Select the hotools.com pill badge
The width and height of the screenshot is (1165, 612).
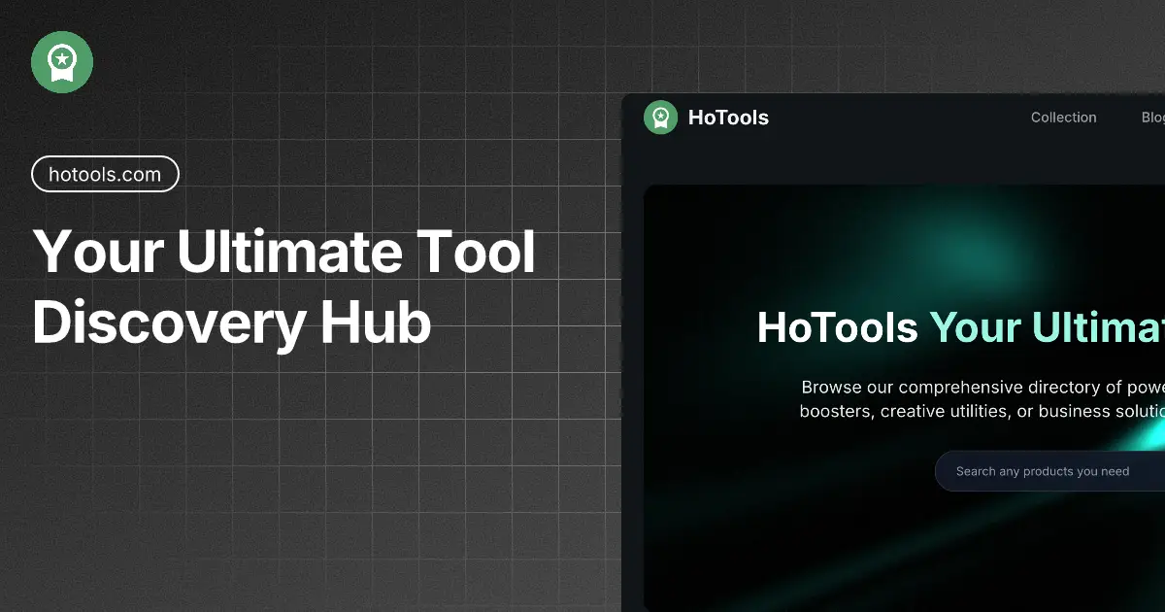click(x=105, y=174)
